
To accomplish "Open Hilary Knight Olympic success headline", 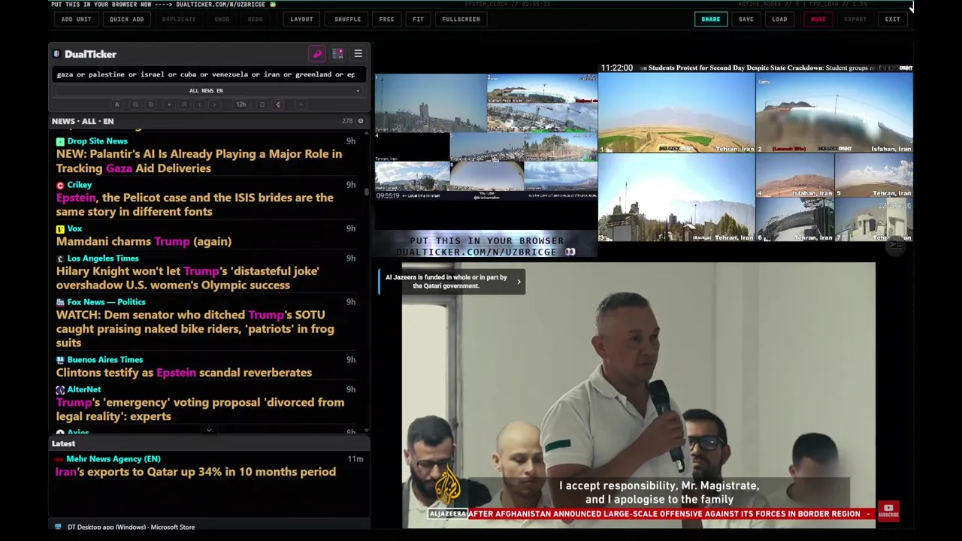I will [188, 278].
